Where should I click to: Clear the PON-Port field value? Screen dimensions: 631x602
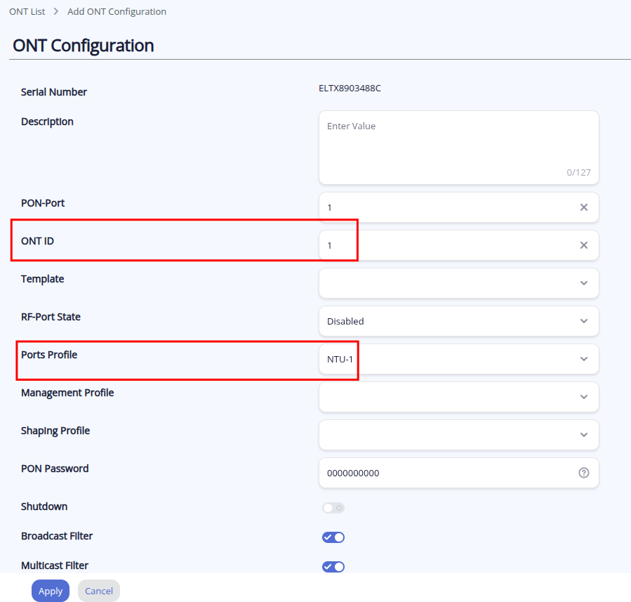[x=584, y=207]
